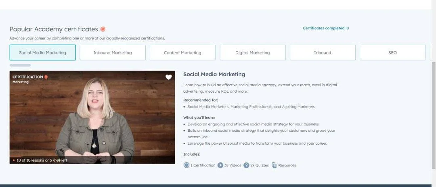The image size is (436, 187).
Task: Select the Inbound certificate tab
Action: point(323,52)
